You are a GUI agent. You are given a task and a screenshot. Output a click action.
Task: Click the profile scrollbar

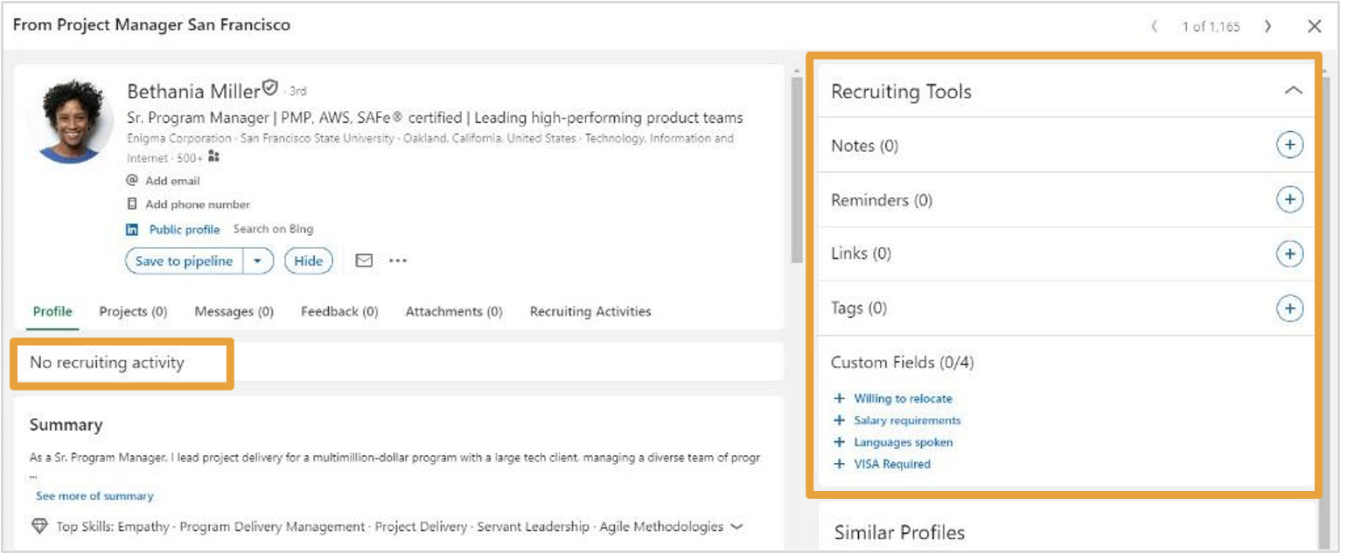(796, 170)
